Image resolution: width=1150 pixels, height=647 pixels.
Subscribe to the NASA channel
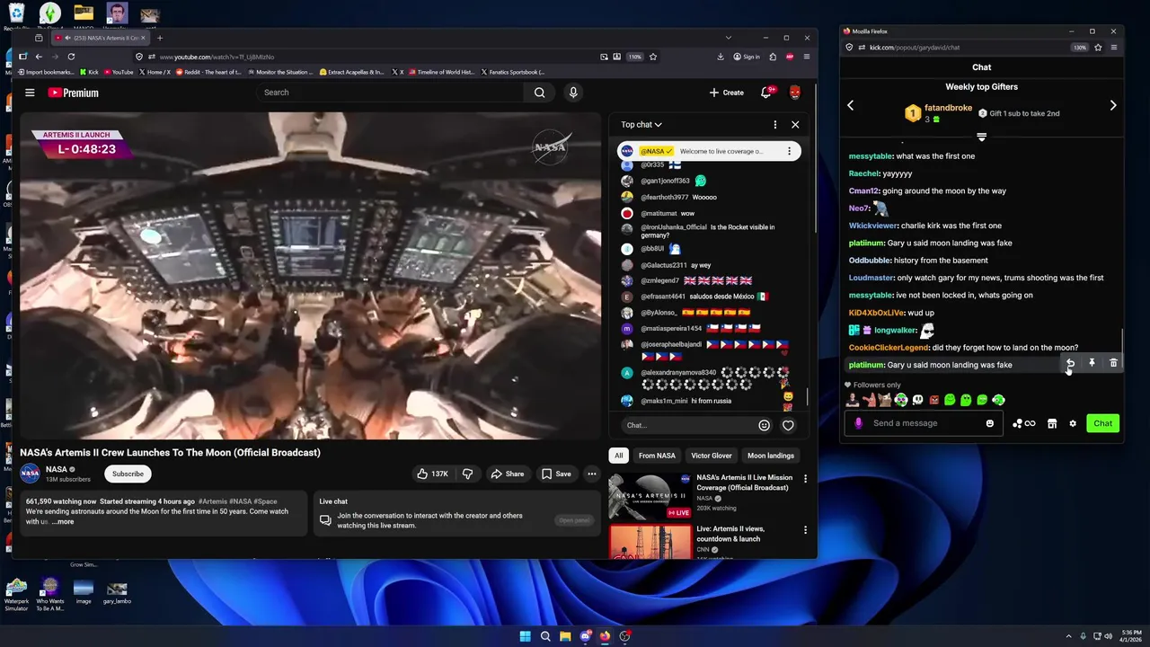pos(128,474)
